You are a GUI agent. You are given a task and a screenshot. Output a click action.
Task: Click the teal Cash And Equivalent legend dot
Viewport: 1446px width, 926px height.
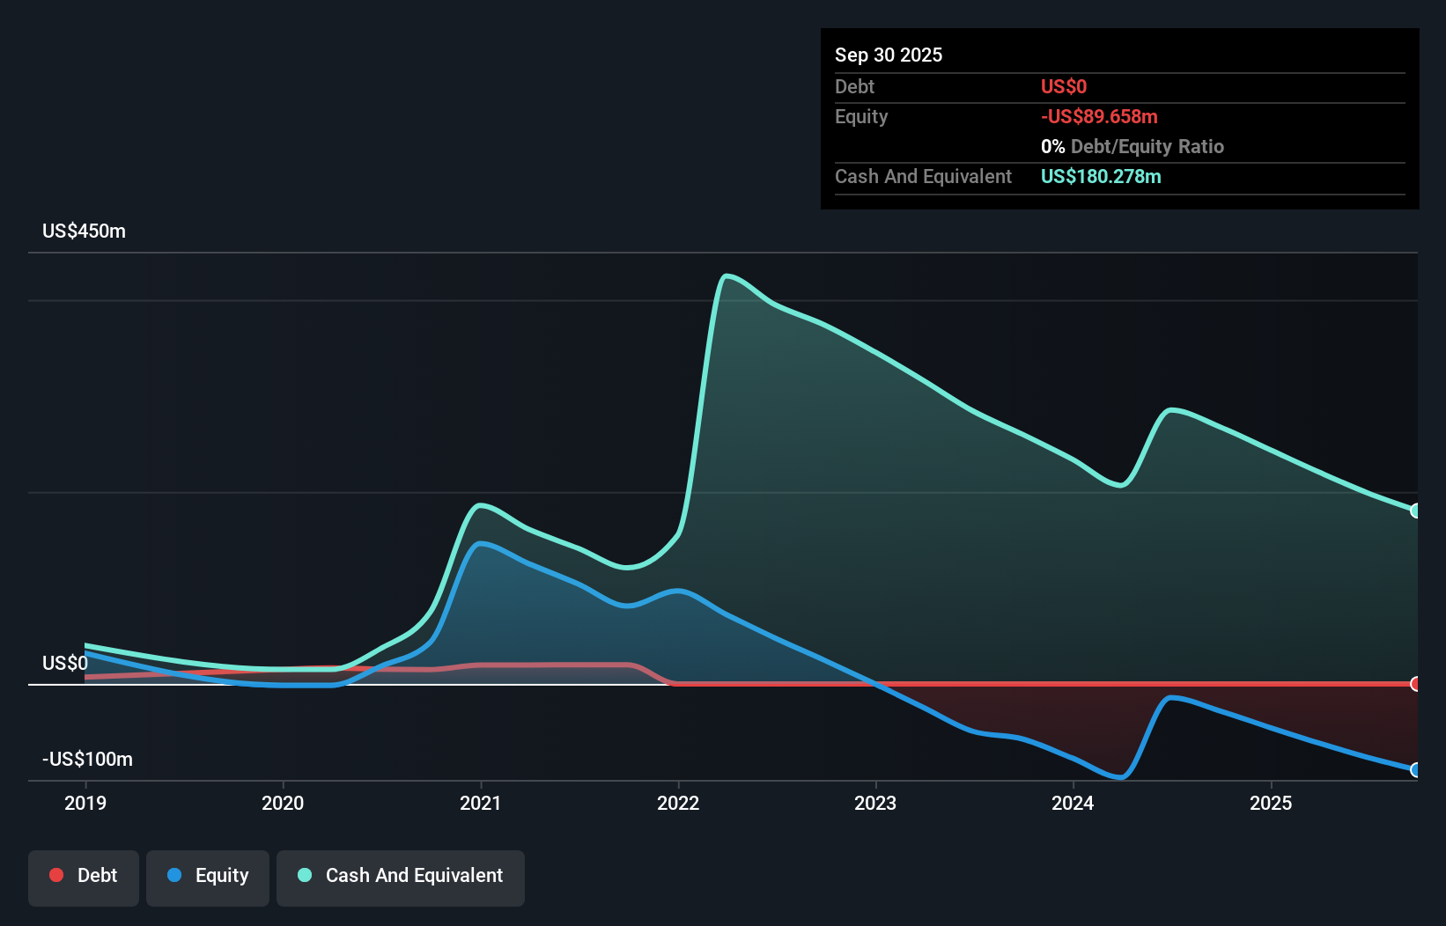pyautogui.click(x=304, y=875)
